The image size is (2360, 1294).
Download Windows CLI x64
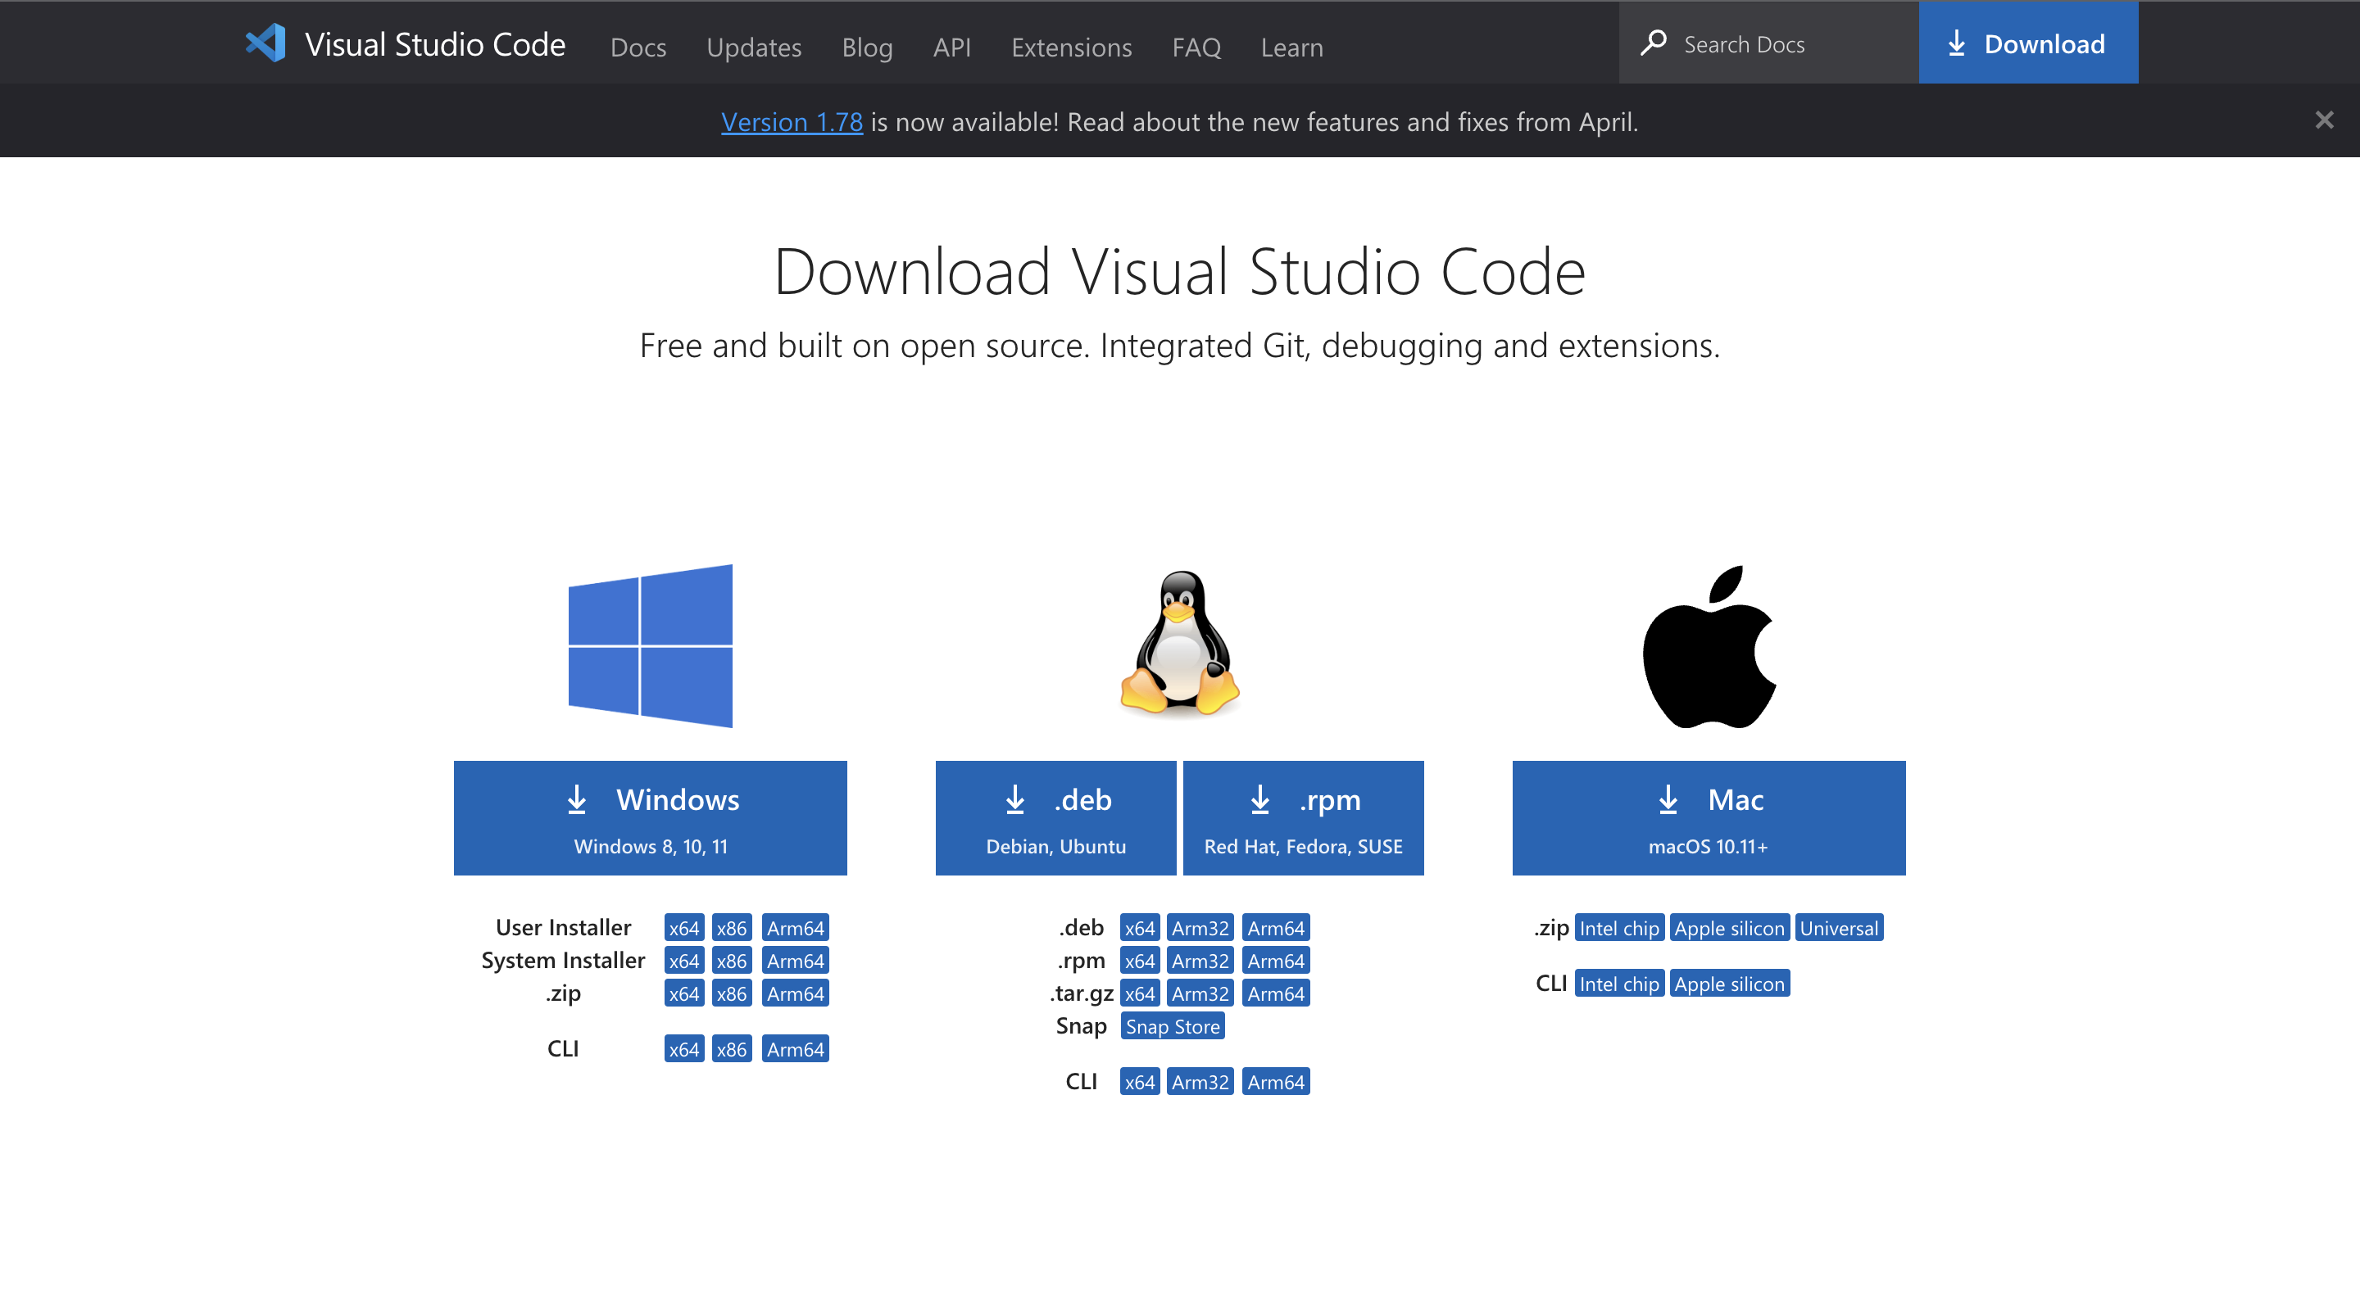[684, 1049]
